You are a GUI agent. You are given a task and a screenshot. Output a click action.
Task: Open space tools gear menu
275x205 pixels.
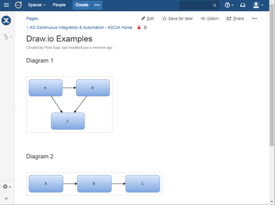pyautogui.click(x=7, y=187)
